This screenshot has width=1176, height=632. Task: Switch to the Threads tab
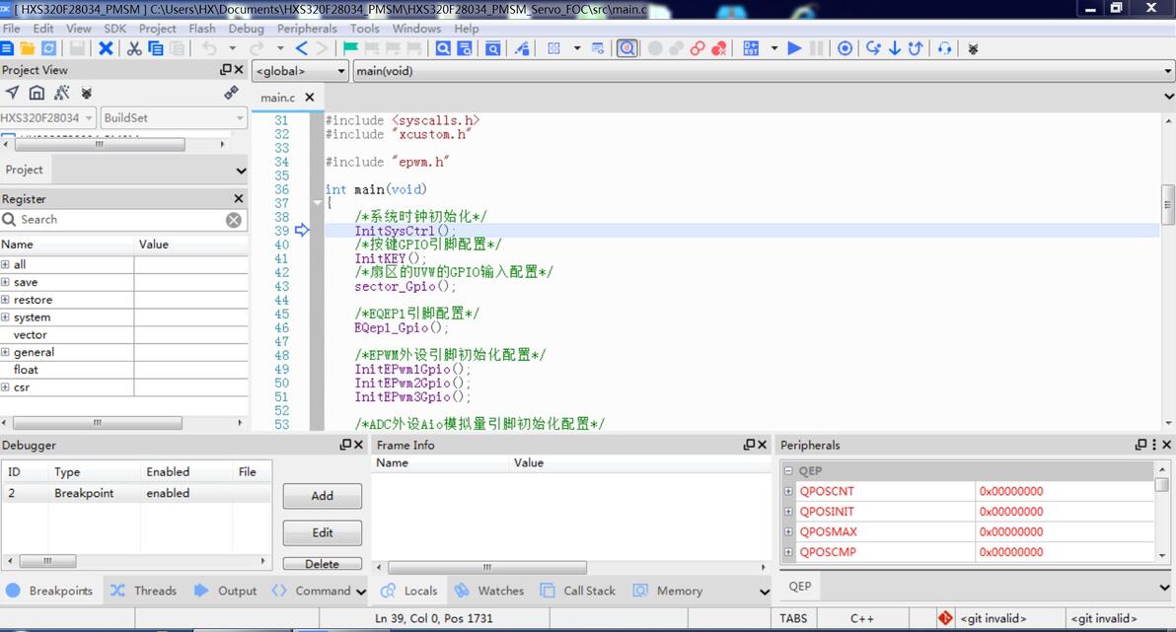(143, 591)
